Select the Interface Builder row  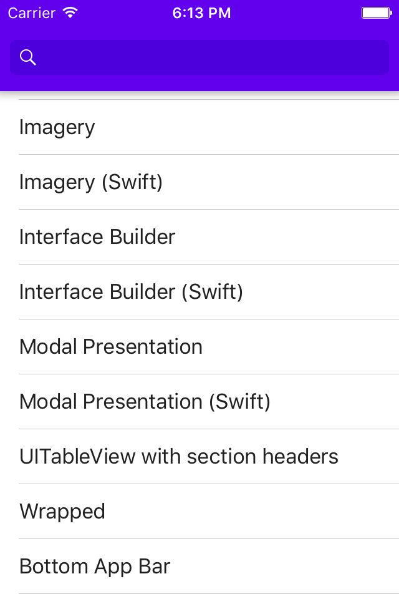click(x=97, y=236)
